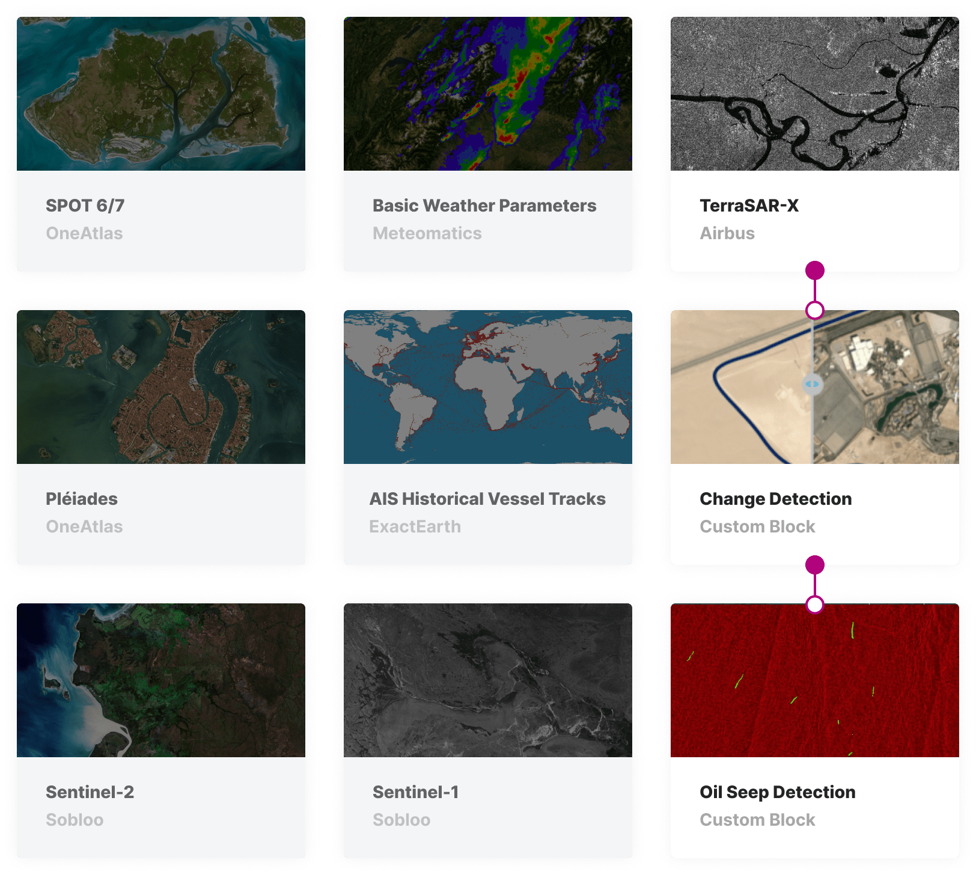Click the connector line linking TerraSAR-X and Change Detection
The image size is (976, 875).
pos(814,290)
